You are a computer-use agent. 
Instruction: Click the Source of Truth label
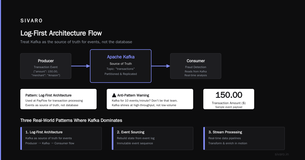pyautogui.click(x=121, y=64)
